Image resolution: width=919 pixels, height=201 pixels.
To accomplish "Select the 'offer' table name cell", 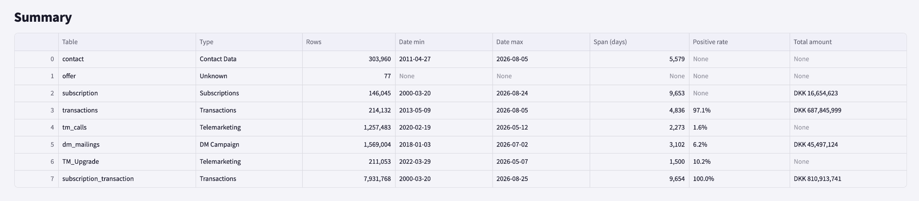I will (x=127, y=76).
